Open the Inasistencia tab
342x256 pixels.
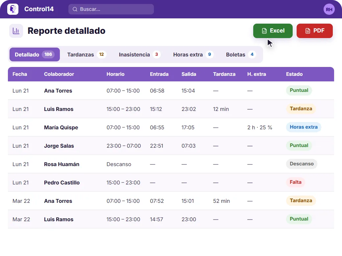click(139, 54)
